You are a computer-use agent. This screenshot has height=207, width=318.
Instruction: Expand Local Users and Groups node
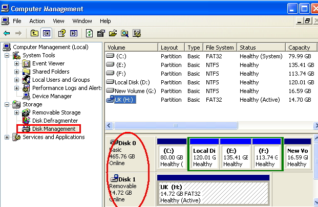point(16,80)
